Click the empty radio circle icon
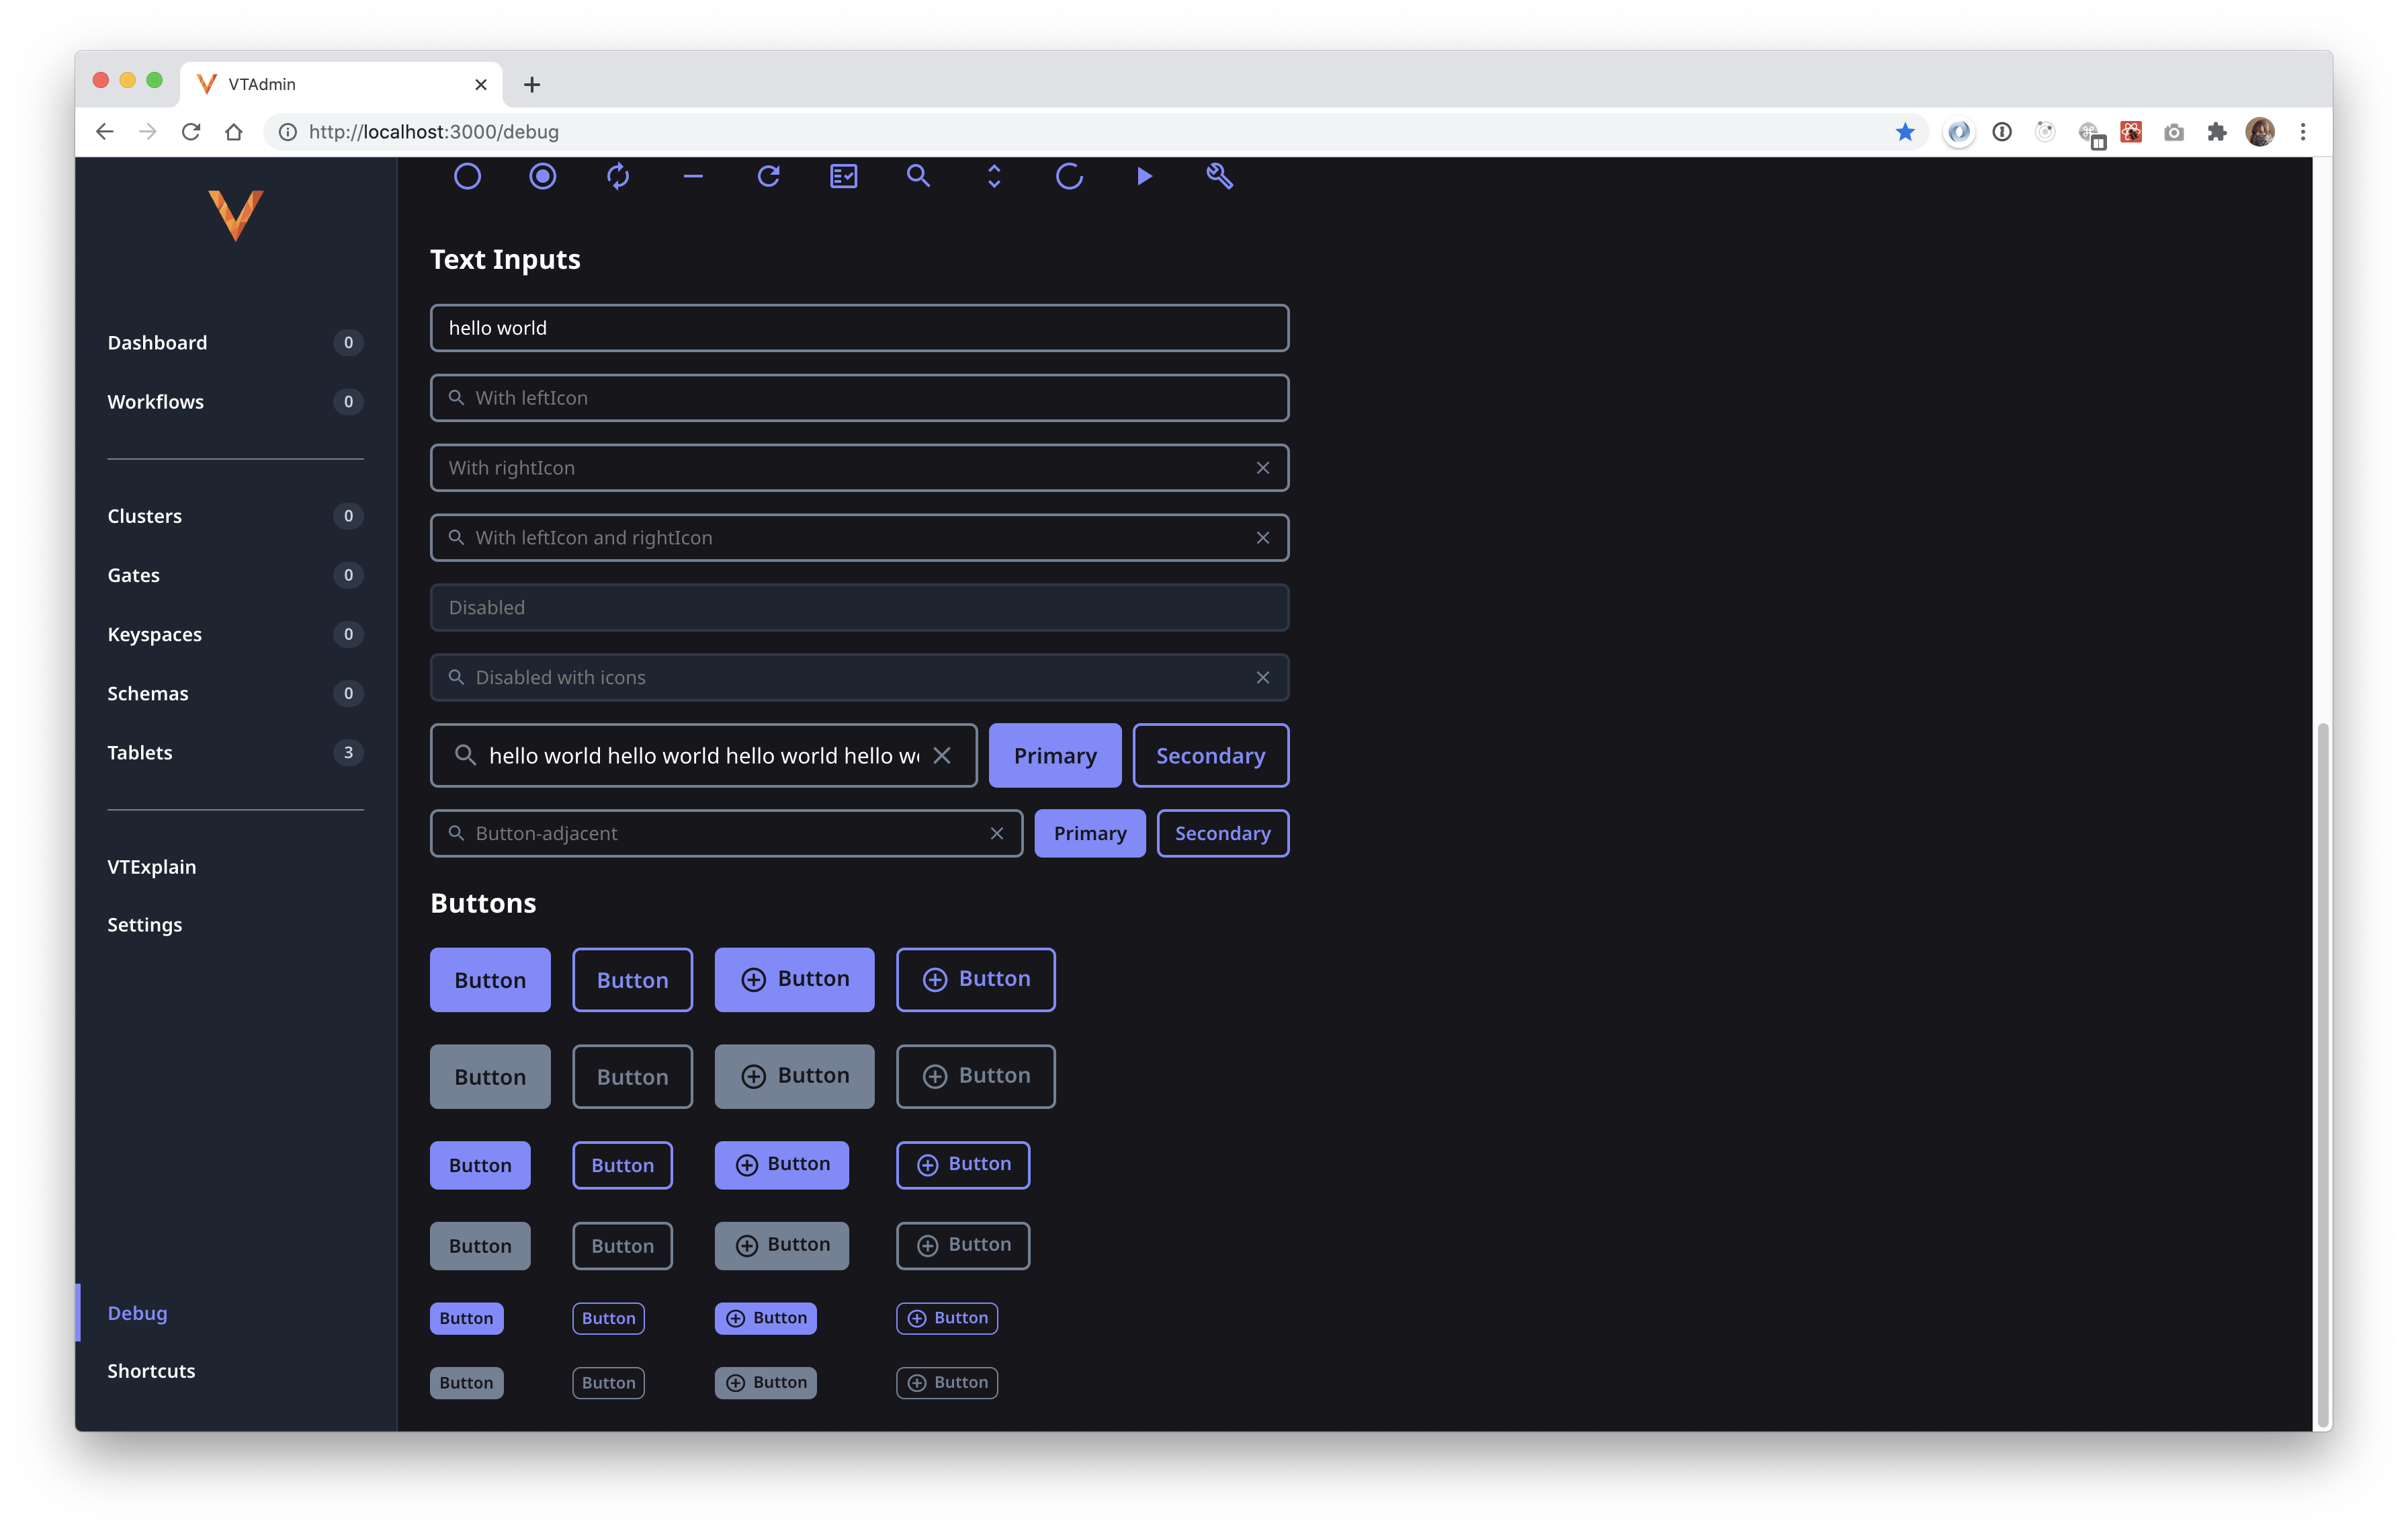This screenshot has height=1531, width=2408. pos(467,177)
